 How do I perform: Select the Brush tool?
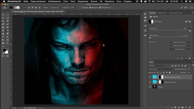7,24
